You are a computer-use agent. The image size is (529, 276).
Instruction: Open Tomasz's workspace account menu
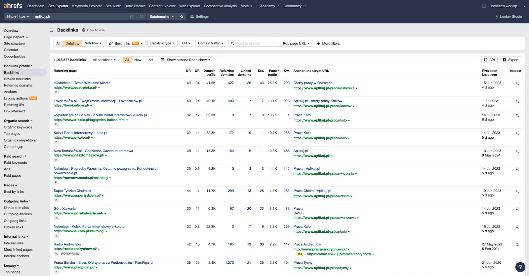508,6
